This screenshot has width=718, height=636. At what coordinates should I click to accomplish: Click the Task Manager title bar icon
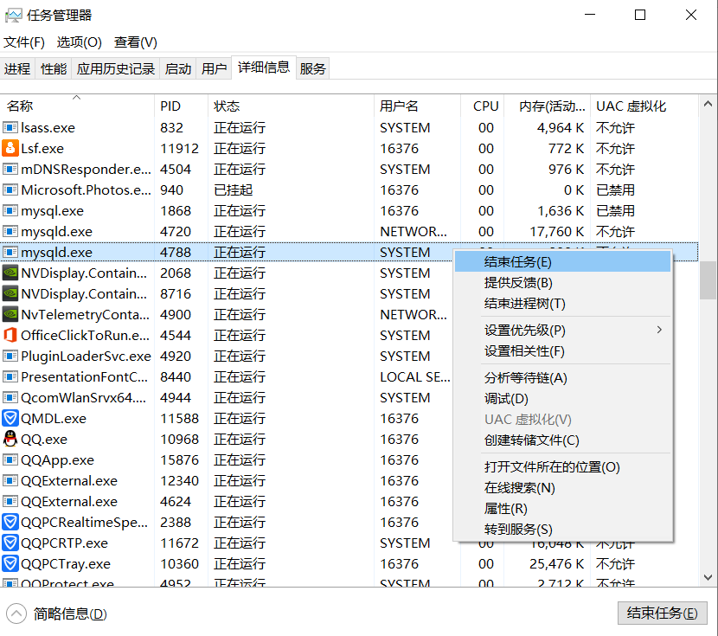[x=13, y=16]
